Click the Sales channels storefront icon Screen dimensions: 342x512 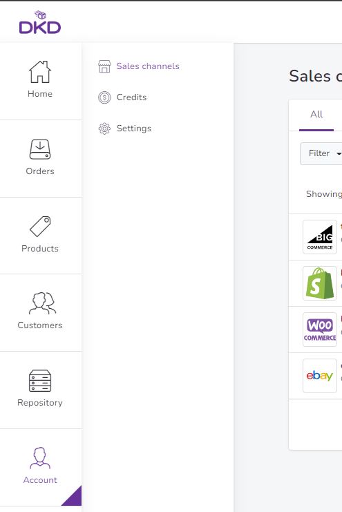(104, 66)
